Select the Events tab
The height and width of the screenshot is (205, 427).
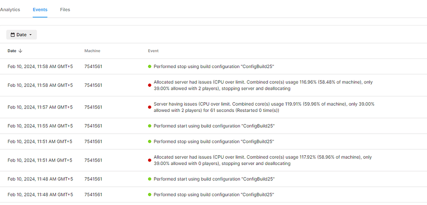40,10
